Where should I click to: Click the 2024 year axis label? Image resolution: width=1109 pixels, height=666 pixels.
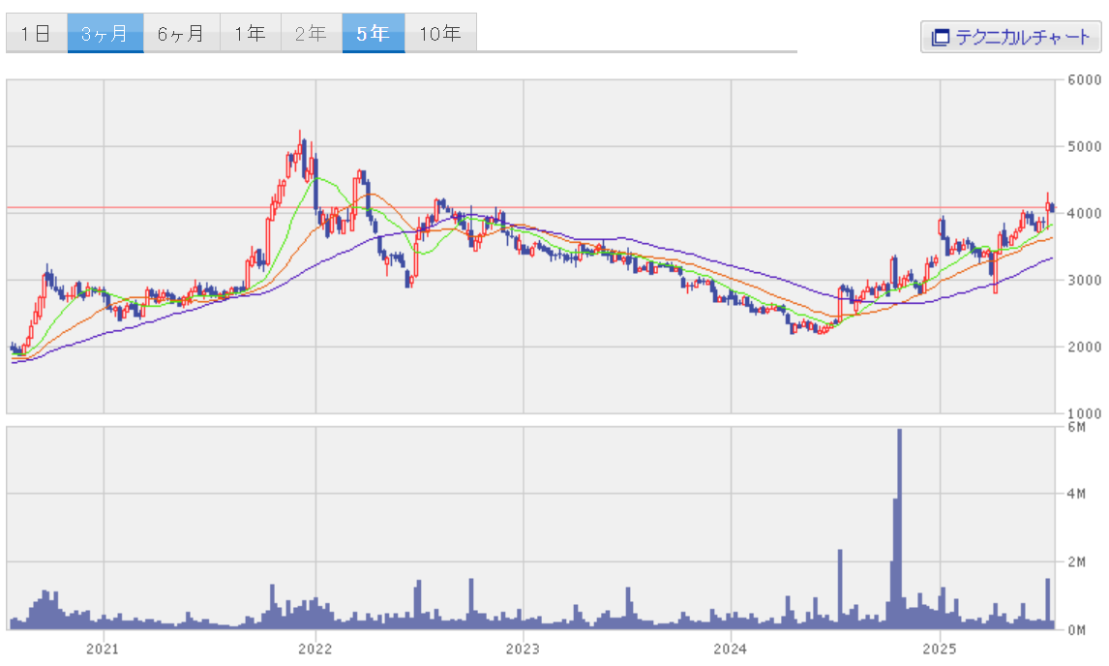731,649
